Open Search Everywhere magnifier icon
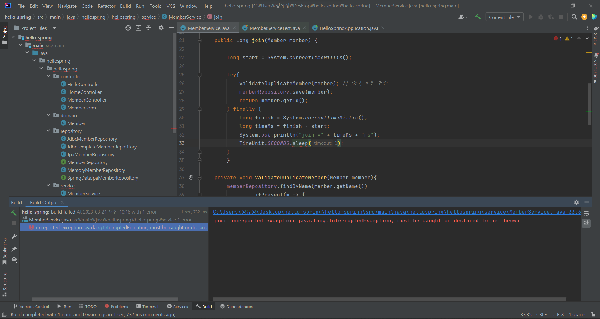Viewport: 600px width, 319px height. coord(574,17)
